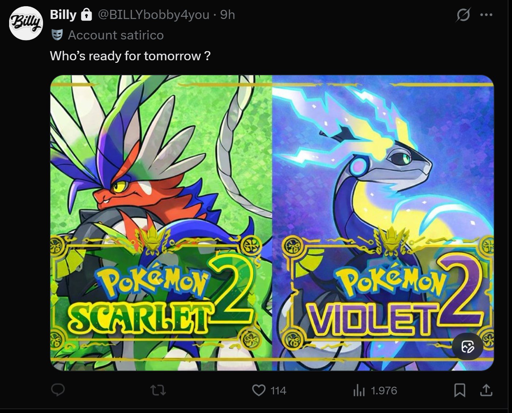View analytics via the bar chart icon
Screen dimensions: 512x413
(359, 391)
